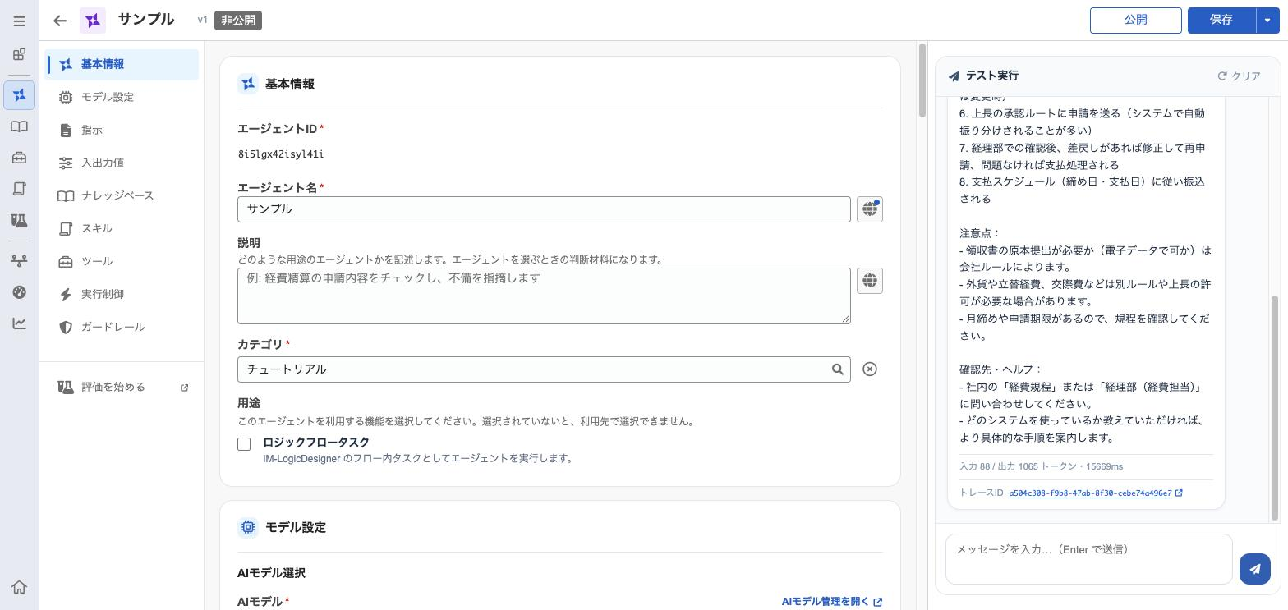Go to ナレッジベース section
Screen dimensions: 1288x610
click(x=123, y=195)
